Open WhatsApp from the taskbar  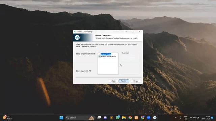pyautogui.click(x=118, y=118)
